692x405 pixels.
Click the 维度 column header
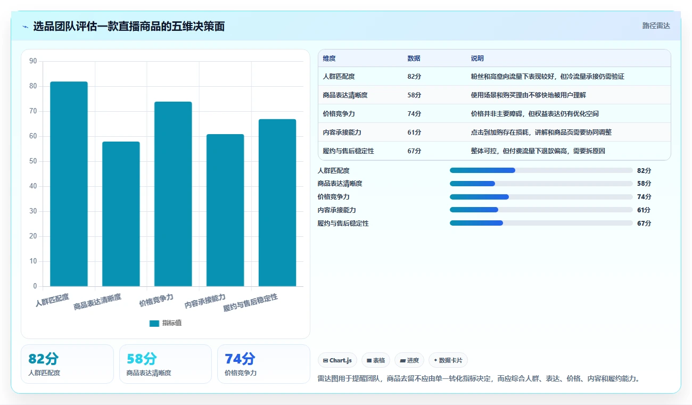click(329, 59)
